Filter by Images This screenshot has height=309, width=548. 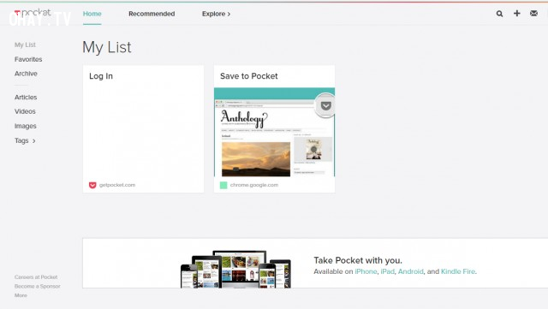pos(25,126)
